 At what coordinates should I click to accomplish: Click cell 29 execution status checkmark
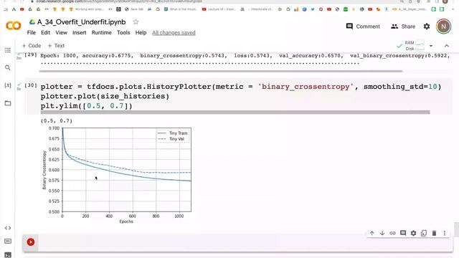point(19,55)
